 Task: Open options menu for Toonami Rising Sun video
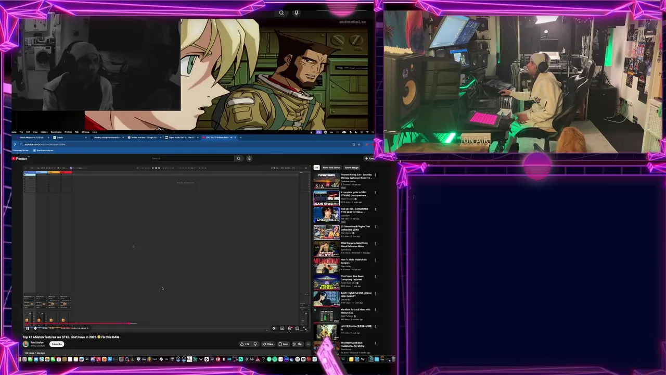pos(375,176)
